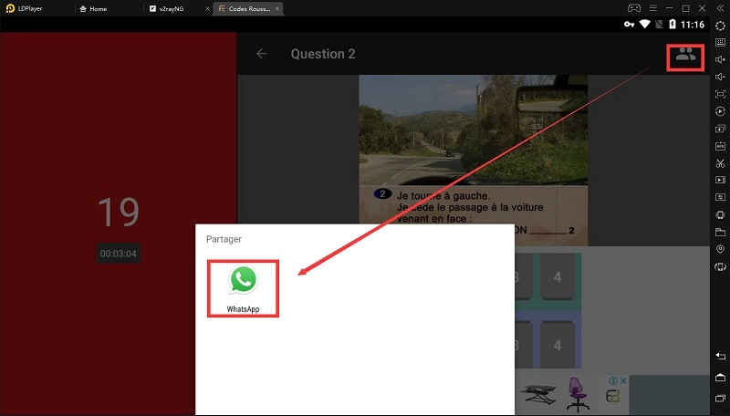Switch to the v2rayNG tab

[x=170, y=8]
